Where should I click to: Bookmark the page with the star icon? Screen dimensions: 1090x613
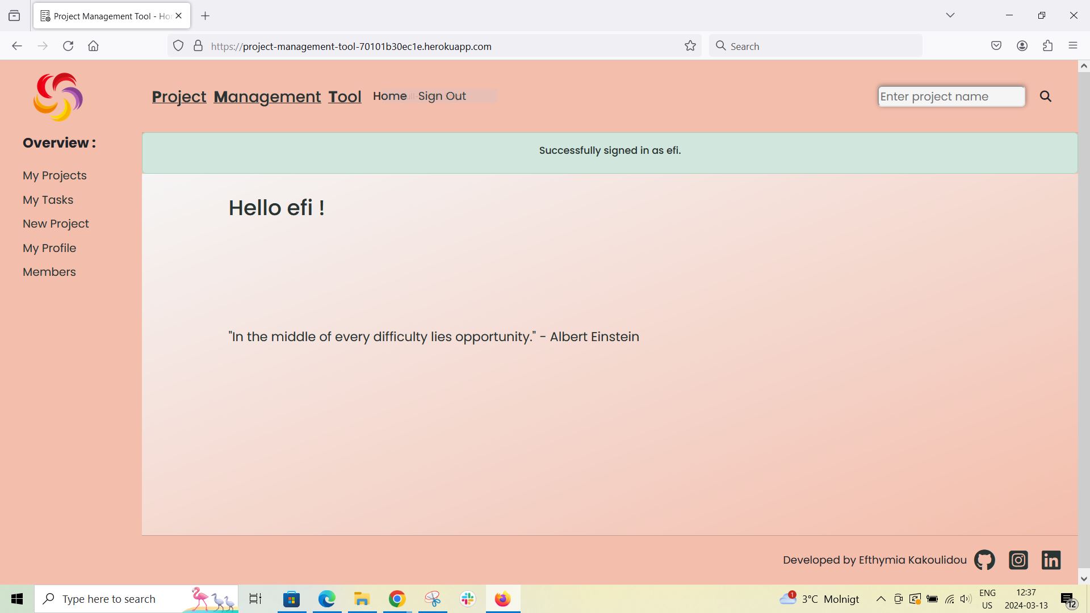(690, 46)
